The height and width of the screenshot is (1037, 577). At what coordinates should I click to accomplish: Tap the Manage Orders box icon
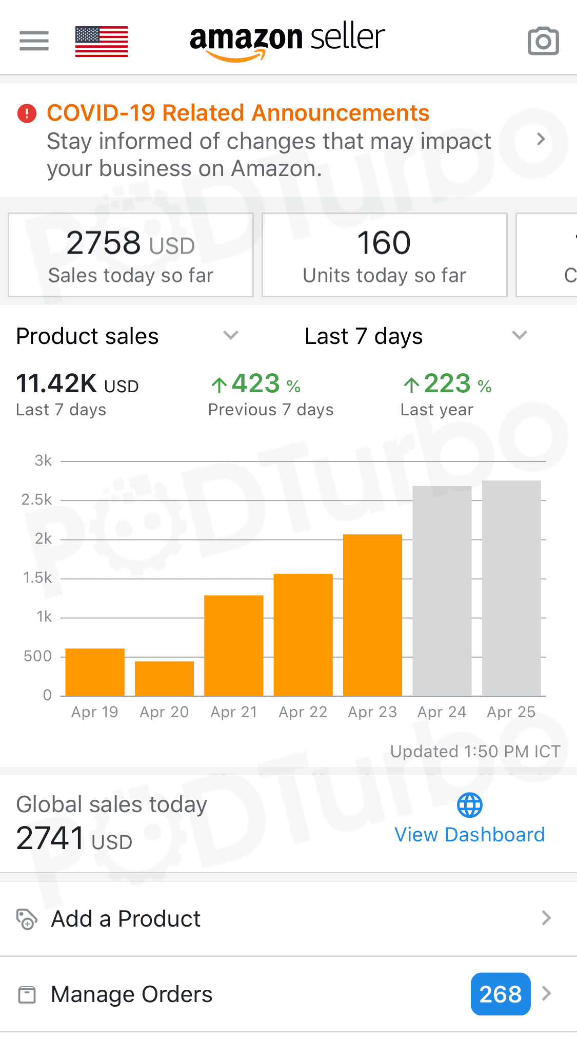click(x=27, y=994)
